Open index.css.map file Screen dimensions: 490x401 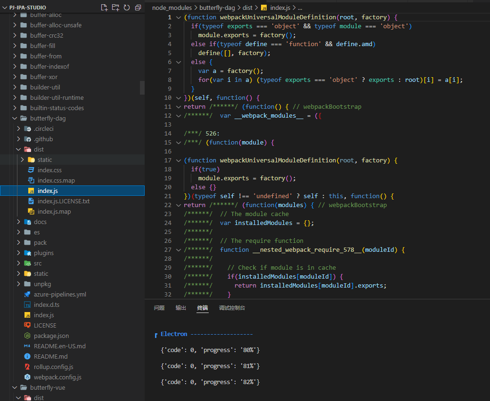pyautogui.click(x=56, y=180)
